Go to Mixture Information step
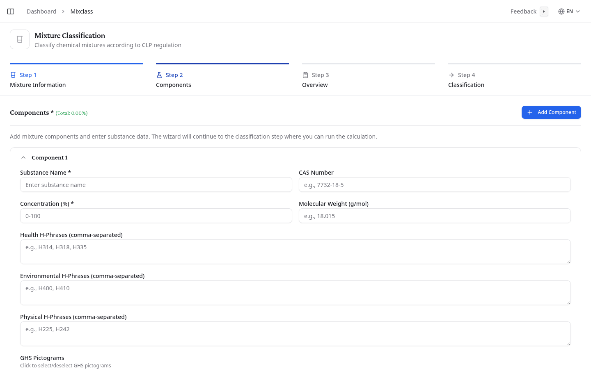Image resolution: width=591 pixels, height=369 pixels. [38, 85]
